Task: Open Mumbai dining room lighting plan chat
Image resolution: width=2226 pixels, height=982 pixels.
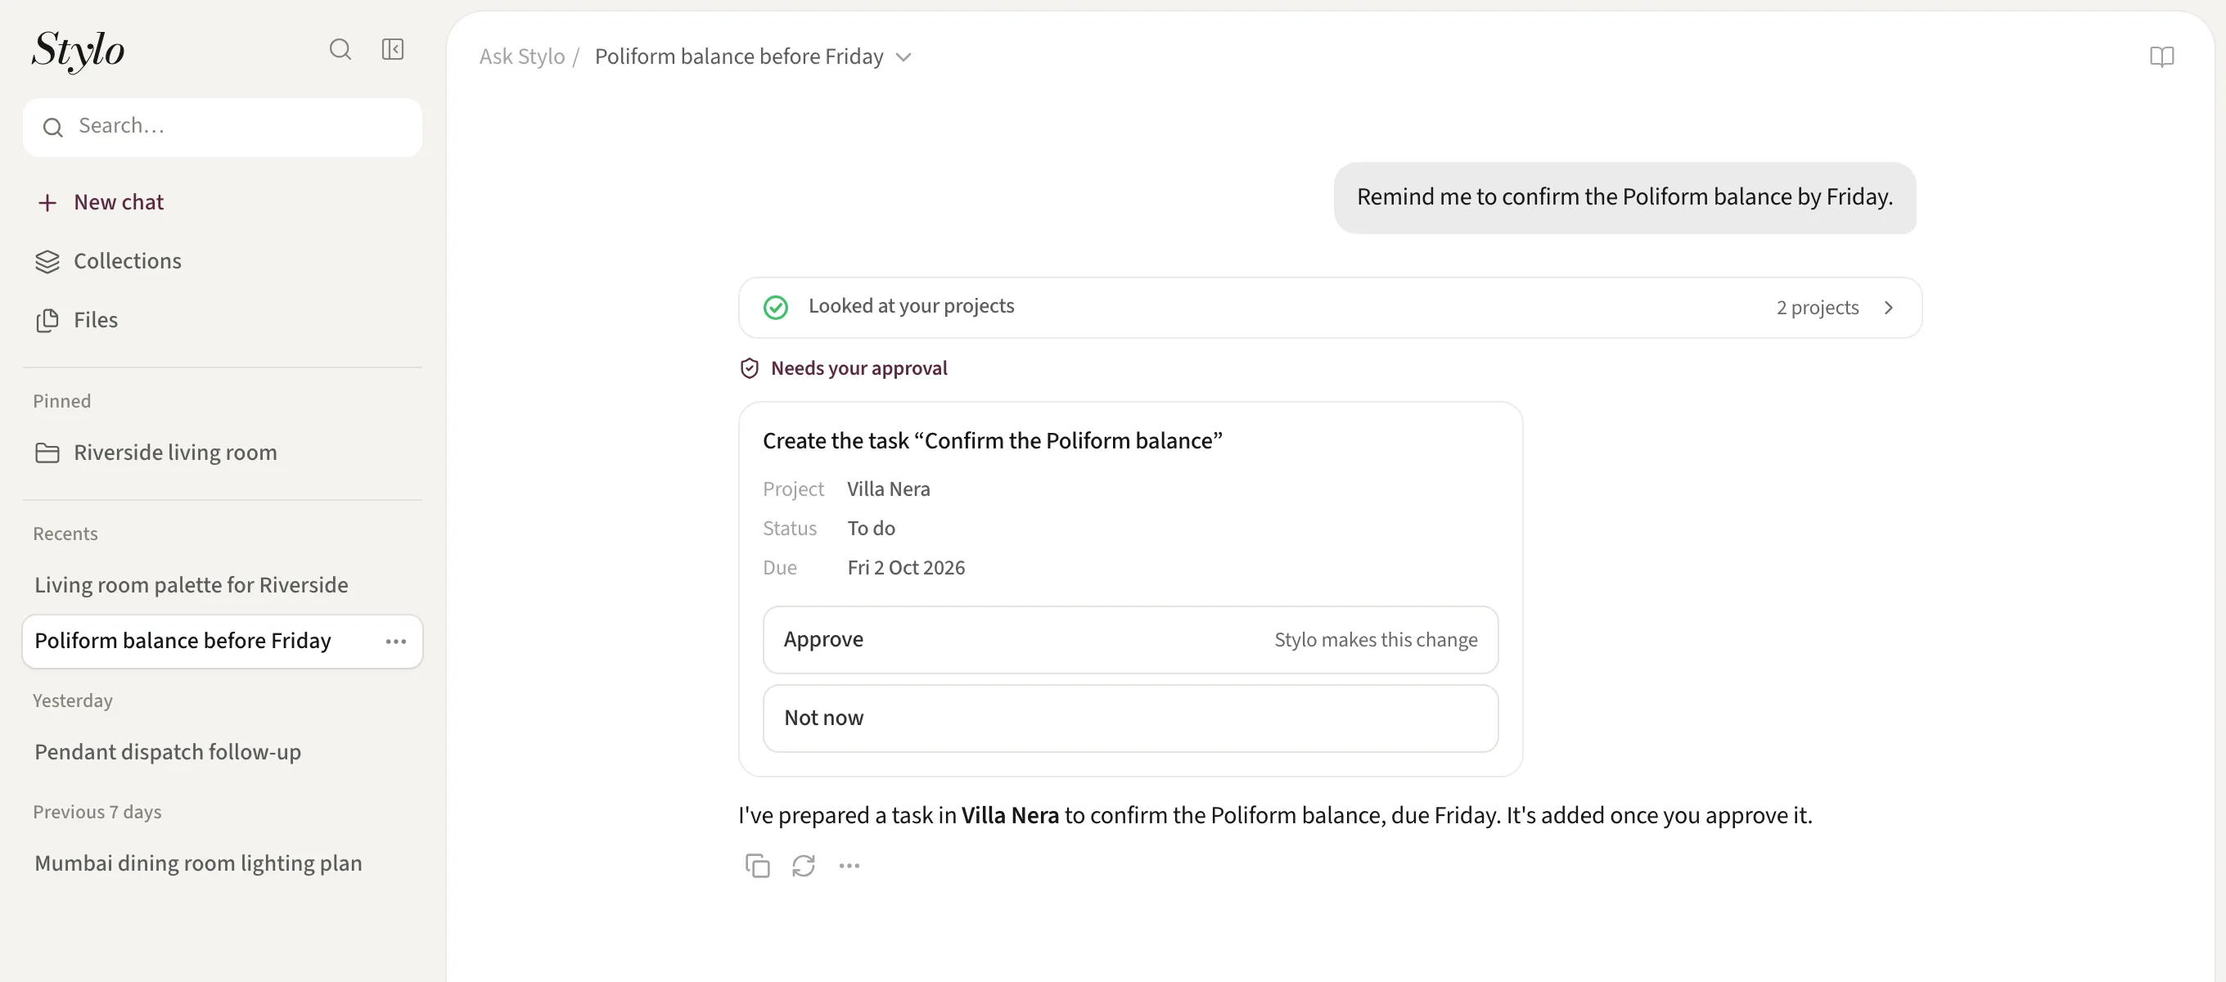Action: pos(198,863)
